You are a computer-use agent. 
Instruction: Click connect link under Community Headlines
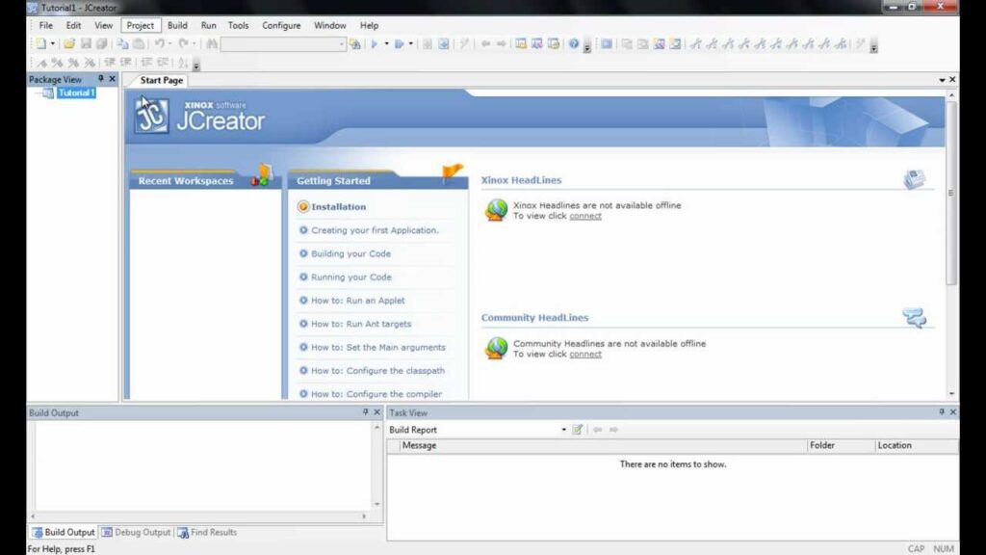pyautogui.click(x=585, y=355)
